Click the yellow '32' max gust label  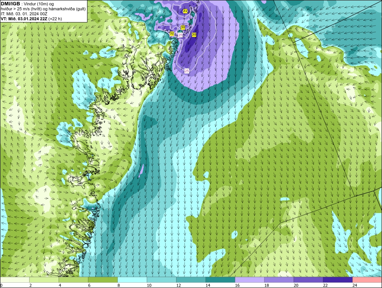pos(172,33)
